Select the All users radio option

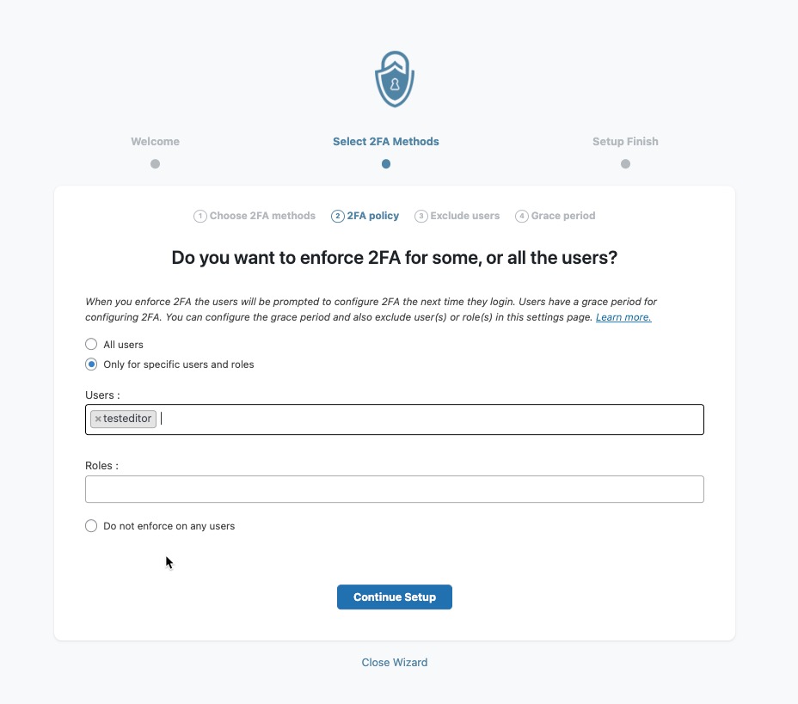click(x=91, y=345)
